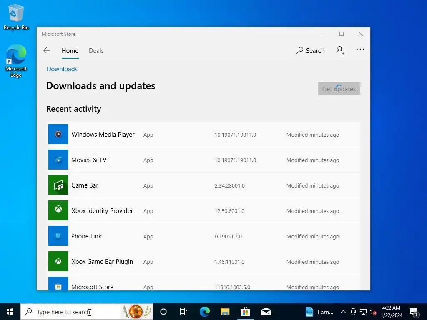427x320 pixels.
Task: Select the Movies & TV row name
Action: click(89, 160)
